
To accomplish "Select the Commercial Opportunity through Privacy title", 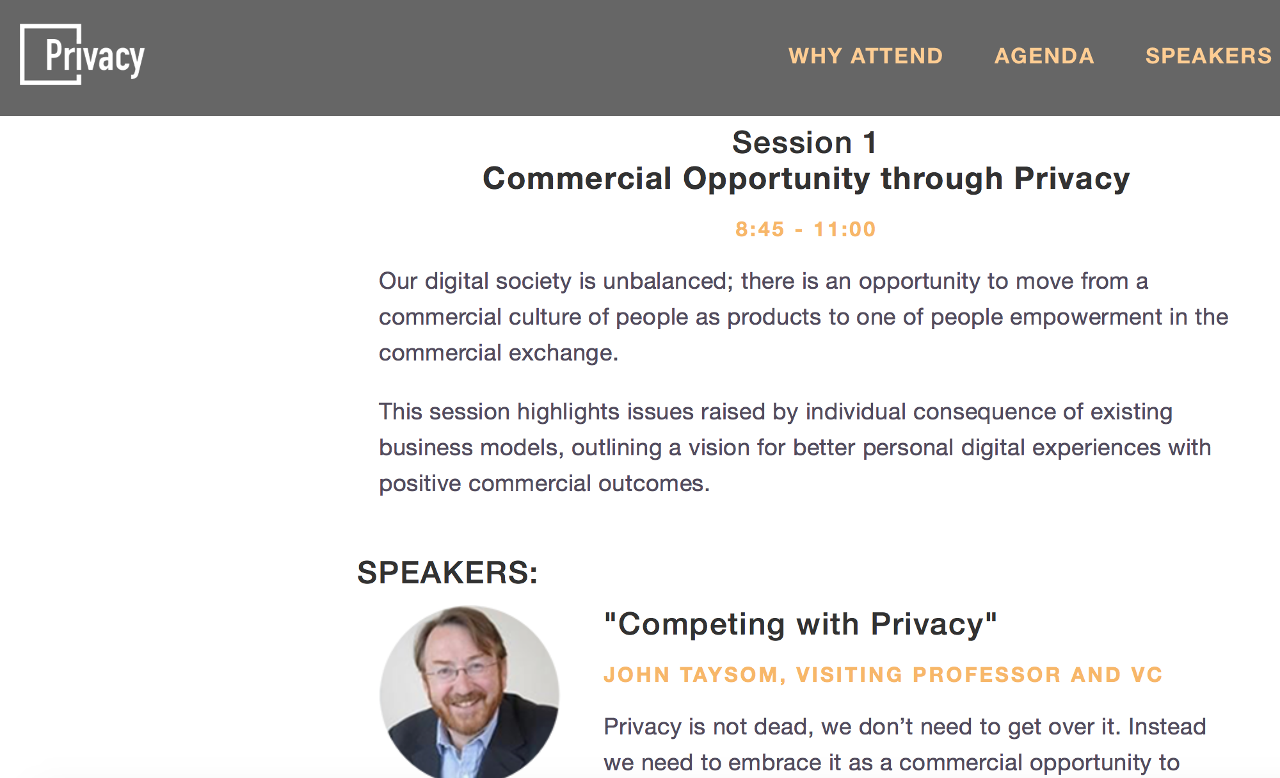I will click(x=806, y=179).
